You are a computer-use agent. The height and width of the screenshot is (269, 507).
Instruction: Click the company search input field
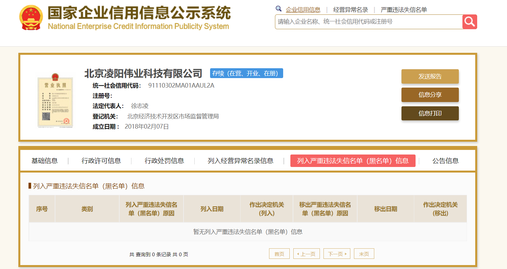tap(369, 22)
